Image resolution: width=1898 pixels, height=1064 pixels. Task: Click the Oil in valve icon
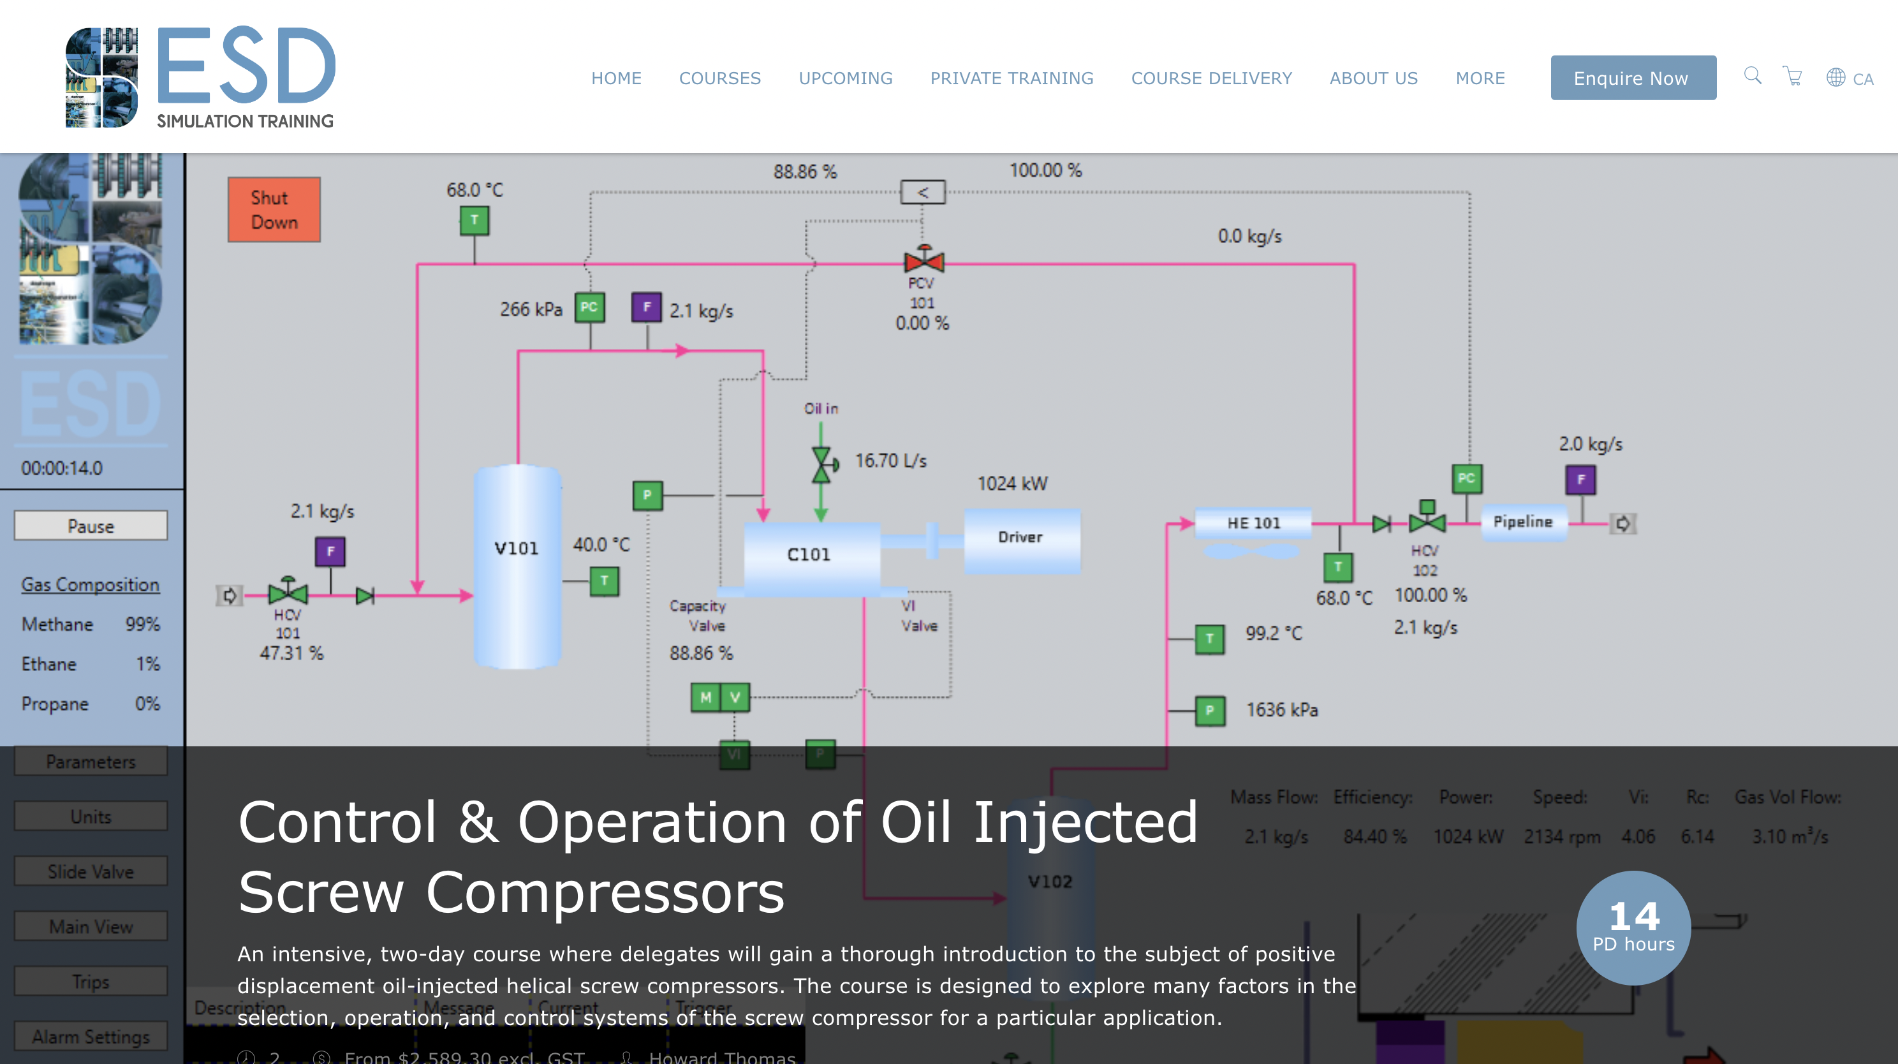pyautogui.click(x=821, y=464)
